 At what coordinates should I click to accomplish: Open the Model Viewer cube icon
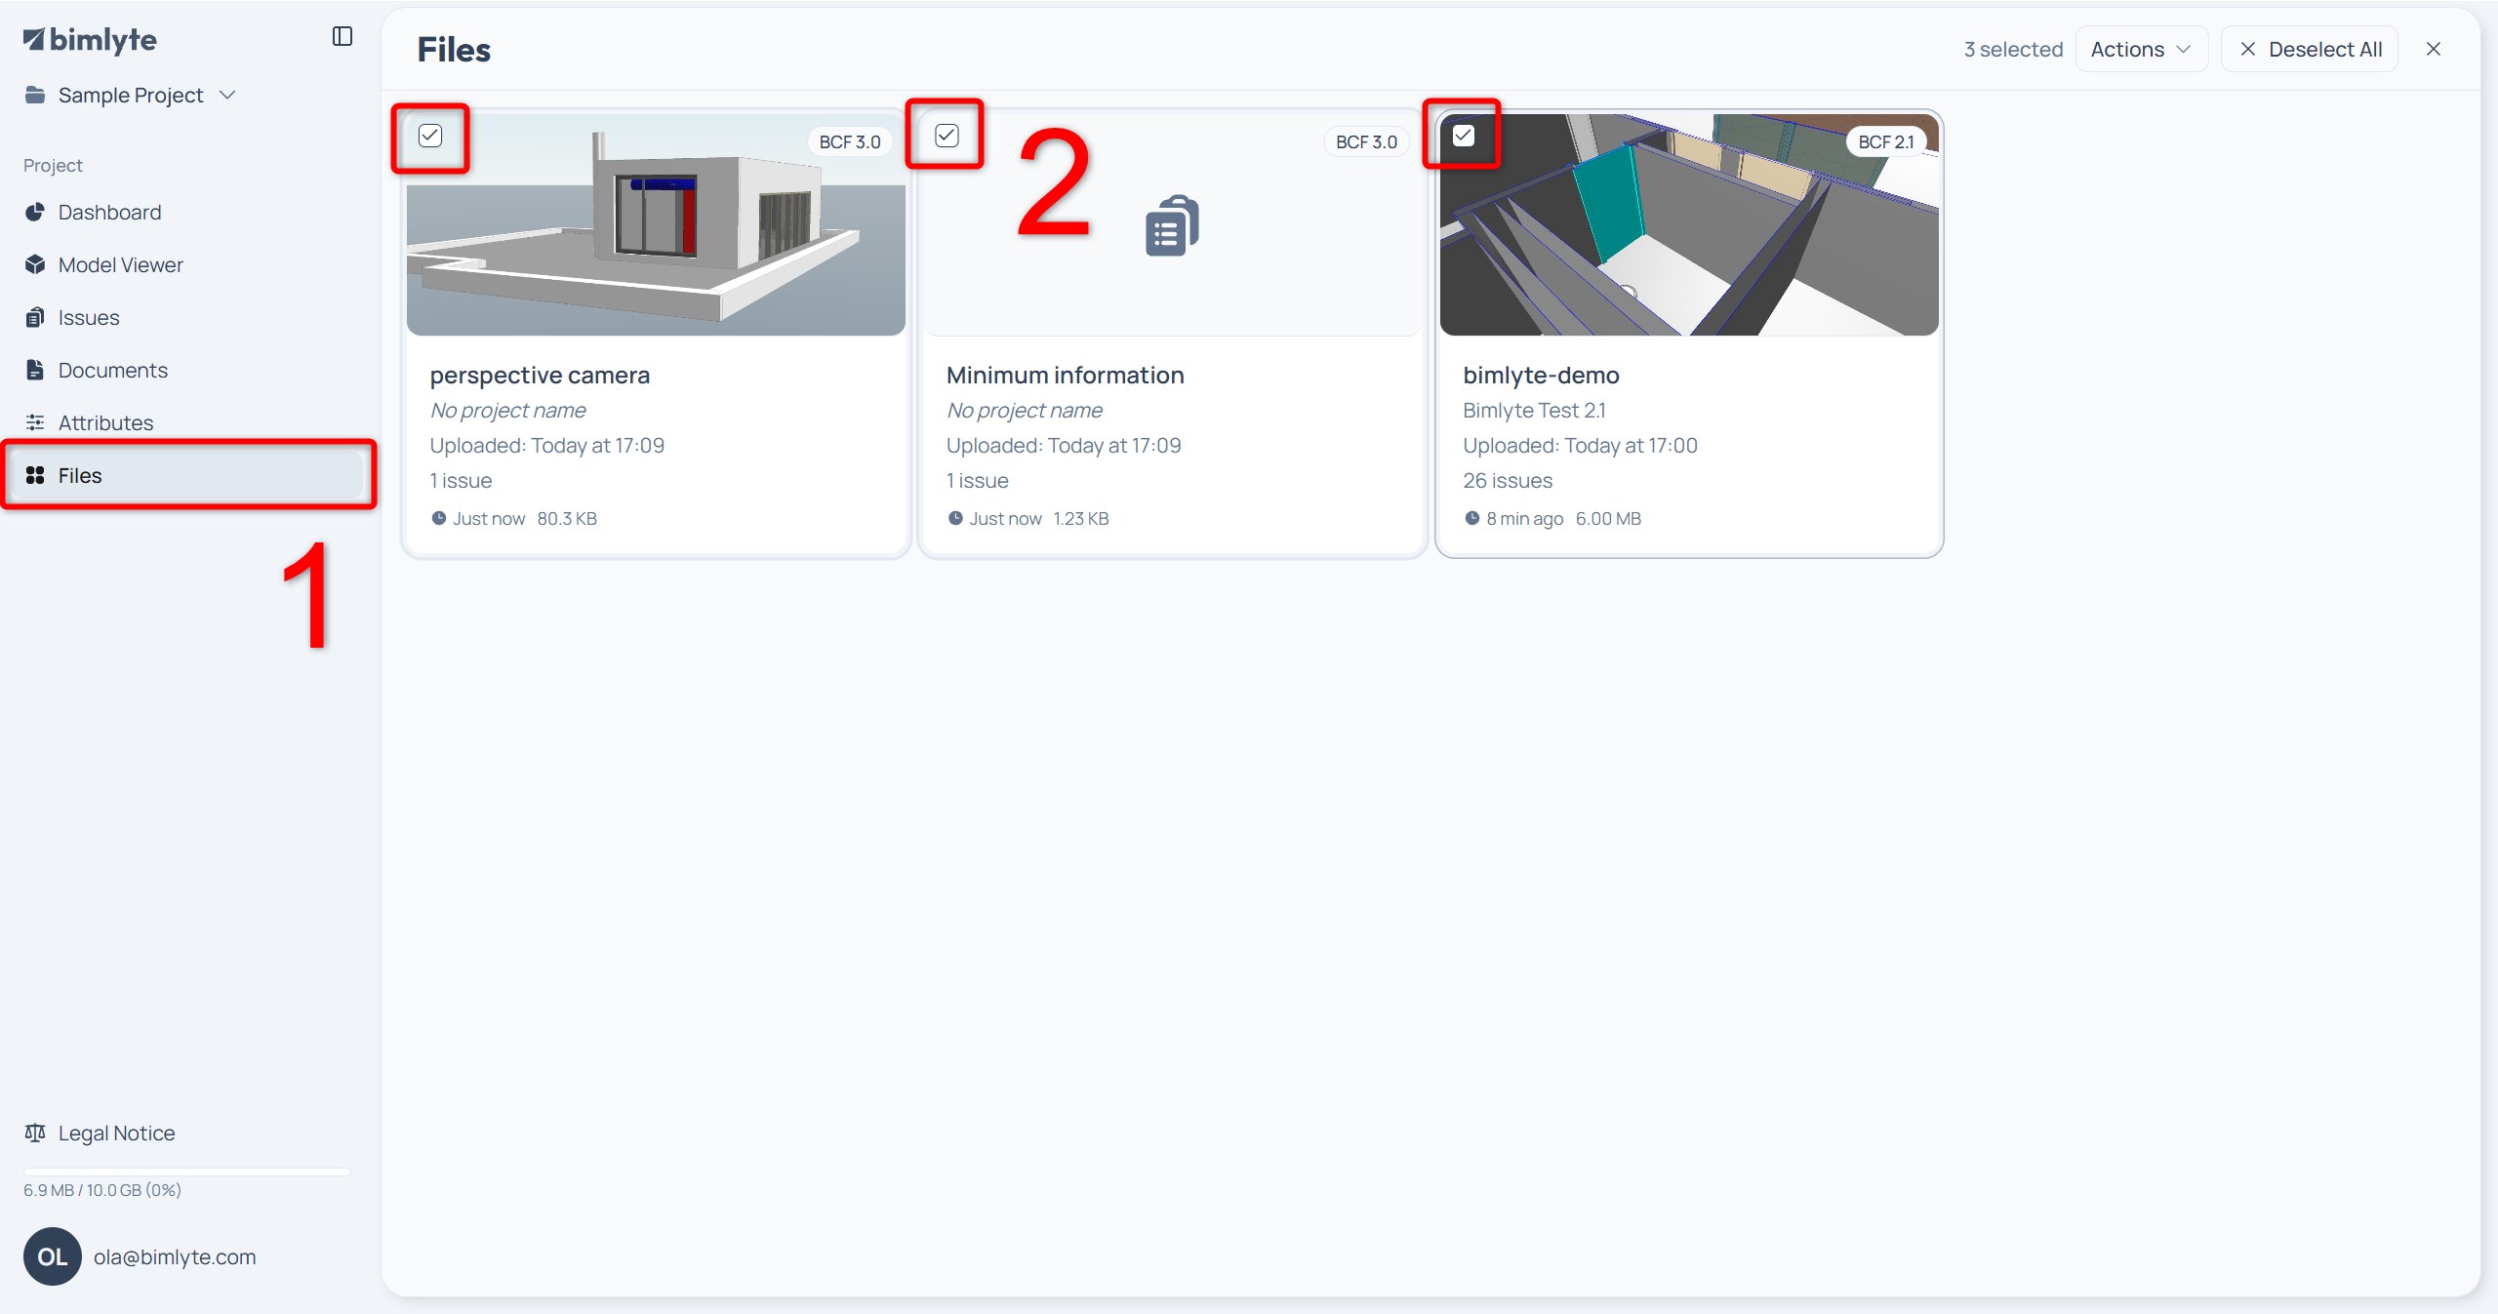tap(35, 264)
